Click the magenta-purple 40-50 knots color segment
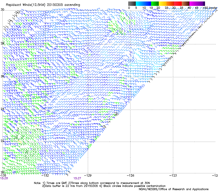The width and height of the screenshot is (218, 191). tap(197, 4)
